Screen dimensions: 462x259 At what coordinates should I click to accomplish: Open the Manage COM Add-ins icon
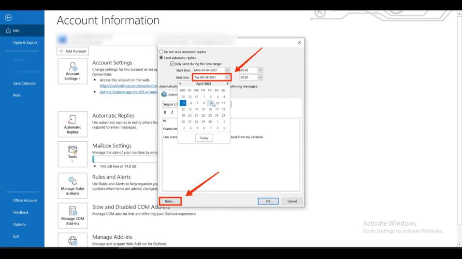(72, 216)
